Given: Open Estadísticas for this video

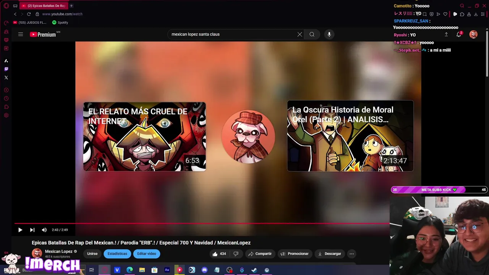Looking at the screenshot, I should (x=117, y=254).
